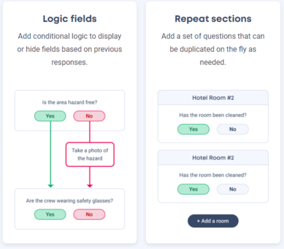Select Yes for area hazard free question

[50, 116]
